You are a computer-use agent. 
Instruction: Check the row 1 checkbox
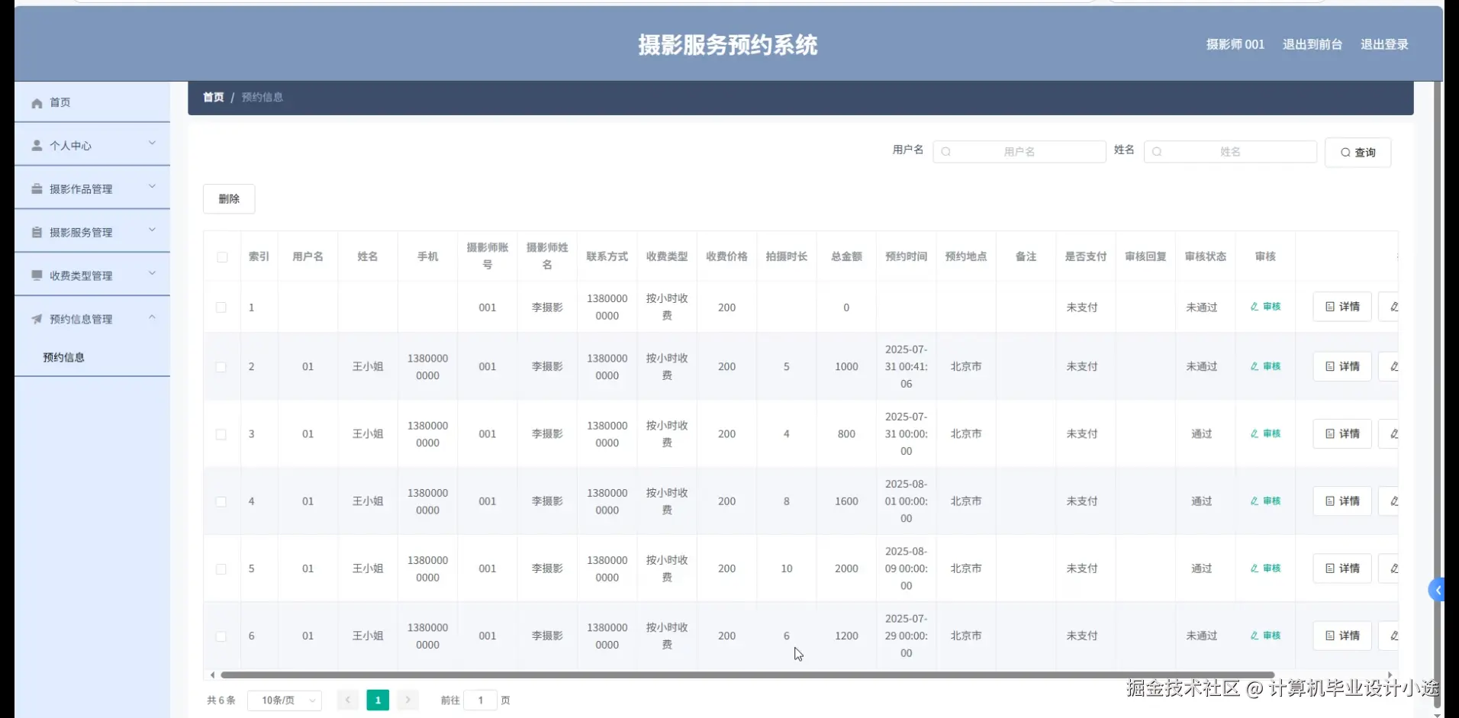[221, 307]
